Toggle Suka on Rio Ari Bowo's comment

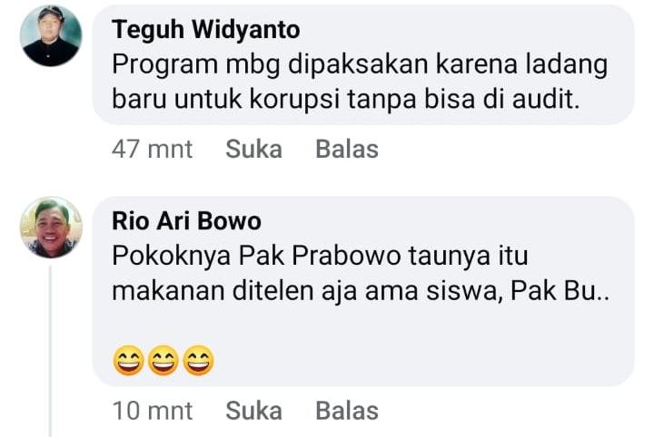(x=253, y=411)
